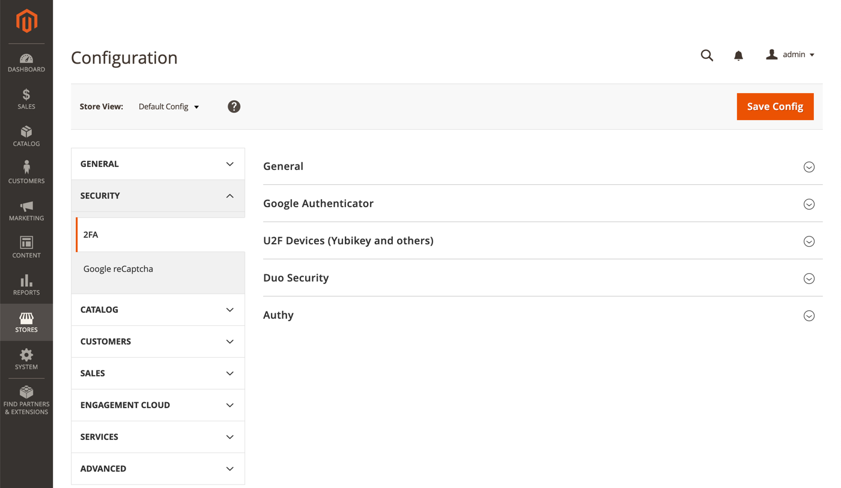Expand the Authy section

point(542,315)
